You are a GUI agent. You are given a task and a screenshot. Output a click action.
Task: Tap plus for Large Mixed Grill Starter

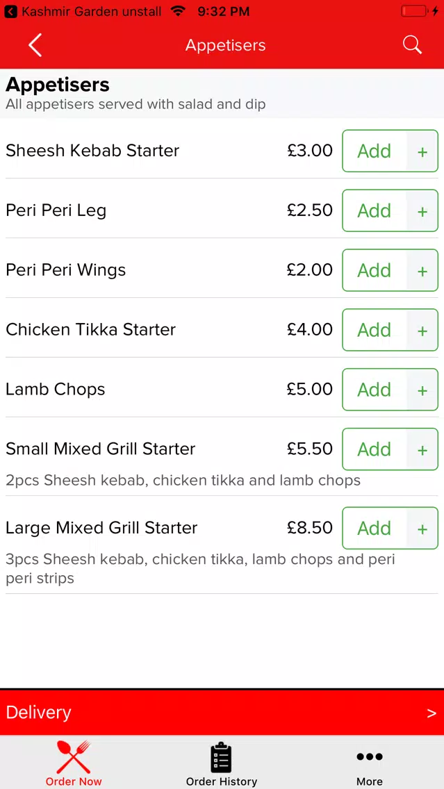pos(422,529)
